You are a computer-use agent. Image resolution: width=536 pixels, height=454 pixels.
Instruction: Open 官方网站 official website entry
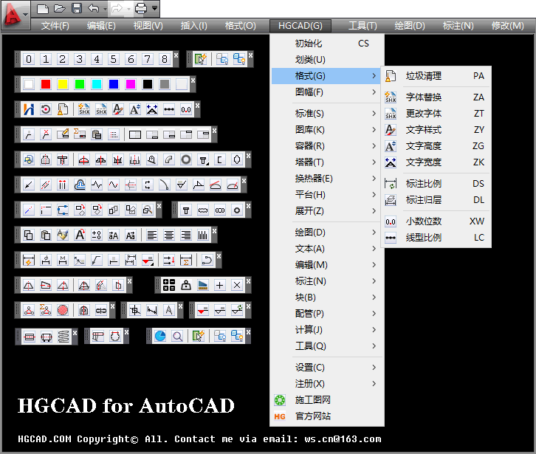coord(312,416)
